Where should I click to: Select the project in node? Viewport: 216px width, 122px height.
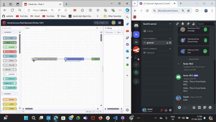pyautogui.click(x=10, y=79)
